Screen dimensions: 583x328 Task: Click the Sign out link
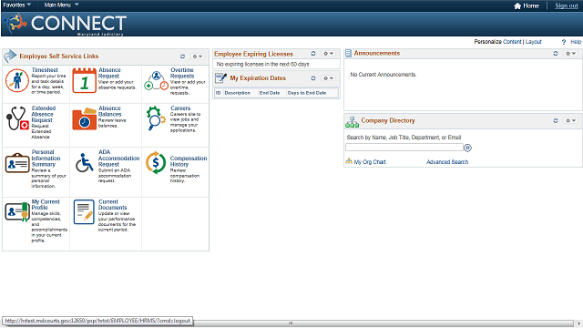point(567,5)
